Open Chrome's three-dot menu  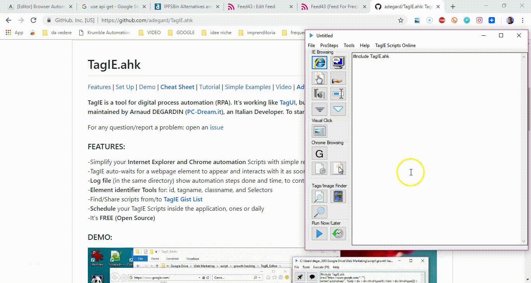pos(522,21)
